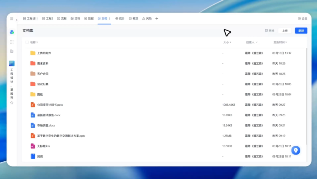Click the blue 新建 button

pos(301,31)
